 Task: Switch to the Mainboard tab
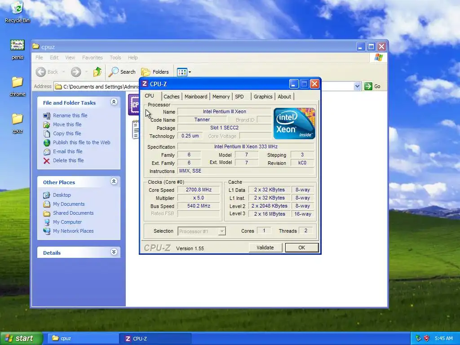click(196, 97)
